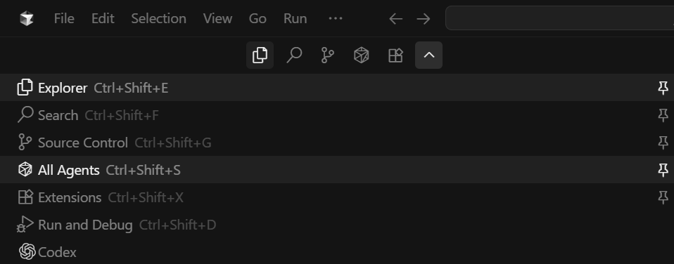674x264 pixels.
Task: Toggle pin for Extensions entry
Action: (663, 197)
